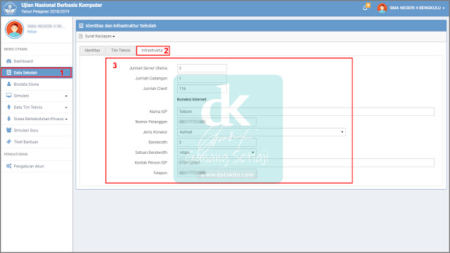The width and height of the screenshot is (450, 253).
Task: Click the Bandwidth input field
Action: click(x=217, y=142)
